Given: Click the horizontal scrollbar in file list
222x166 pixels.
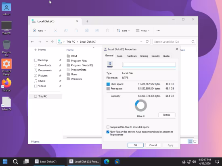Looking at the screenshot, I should click(x=84, y=137).
